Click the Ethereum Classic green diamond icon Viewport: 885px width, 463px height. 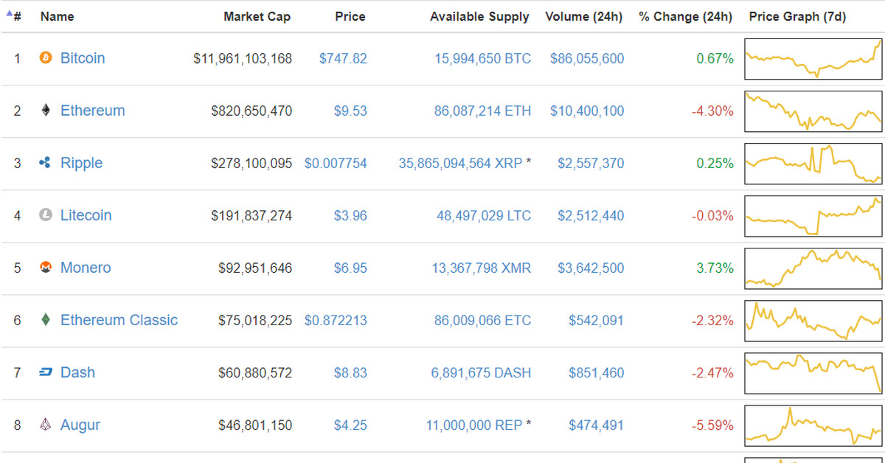pyautogui.click(x=46, y=320)
